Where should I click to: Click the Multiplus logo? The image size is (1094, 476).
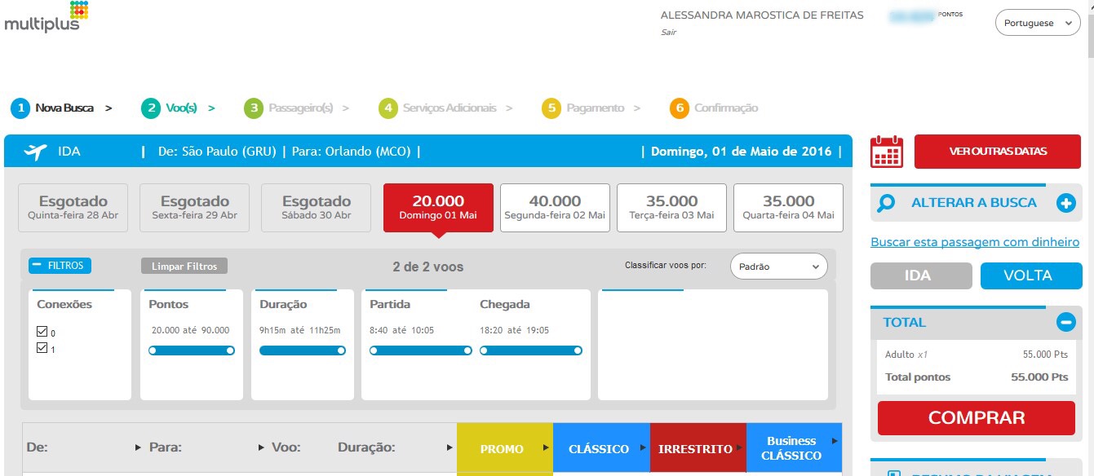[45, 18]
